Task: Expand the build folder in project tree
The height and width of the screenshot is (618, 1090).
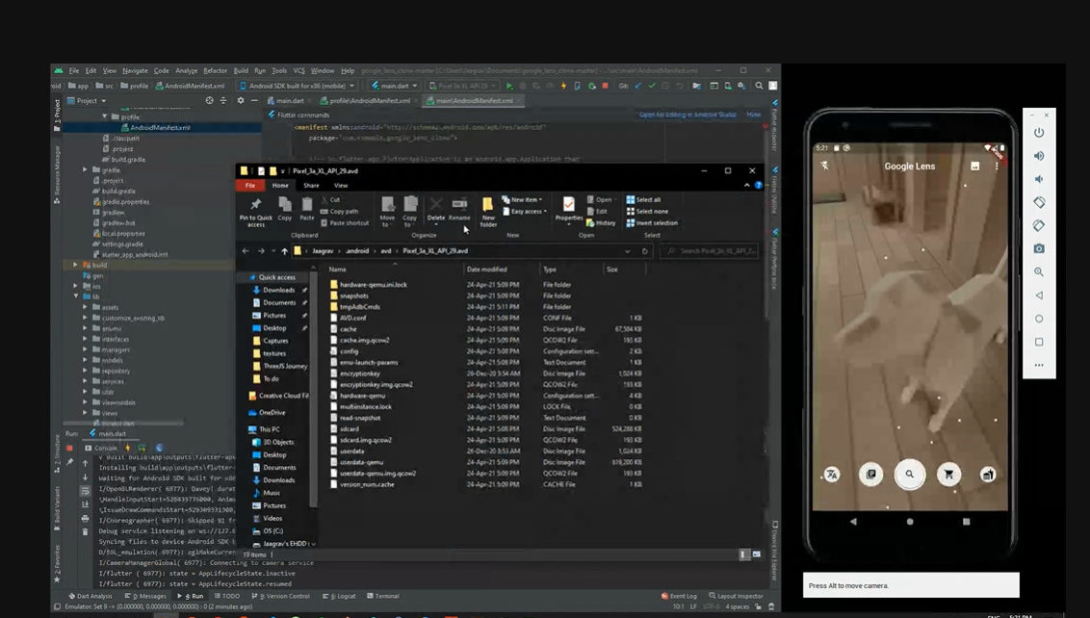Action: coord(76,265)
